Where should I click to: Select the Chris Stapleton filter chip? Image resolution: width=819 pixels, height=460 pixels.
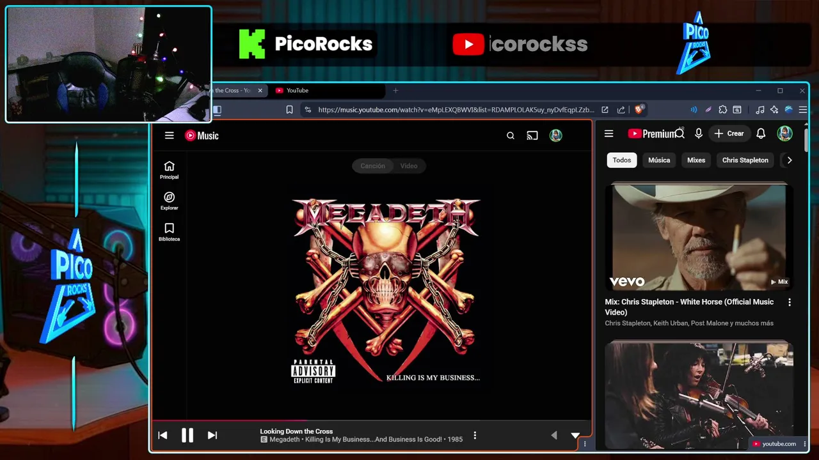tap(745, 160)
